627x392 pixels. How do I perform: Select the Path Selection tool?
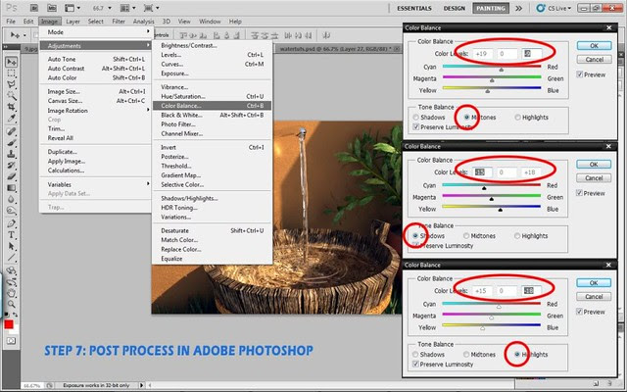[11, 246]
